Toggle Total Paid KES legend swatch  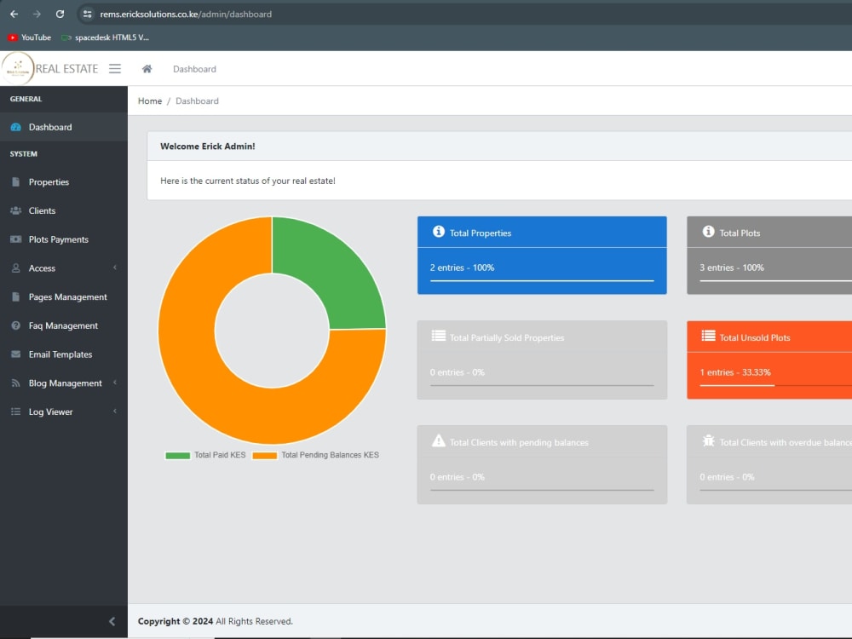click(178, 456)
